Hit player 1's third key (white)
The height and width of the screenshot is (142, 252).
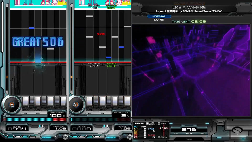(38, 102)
